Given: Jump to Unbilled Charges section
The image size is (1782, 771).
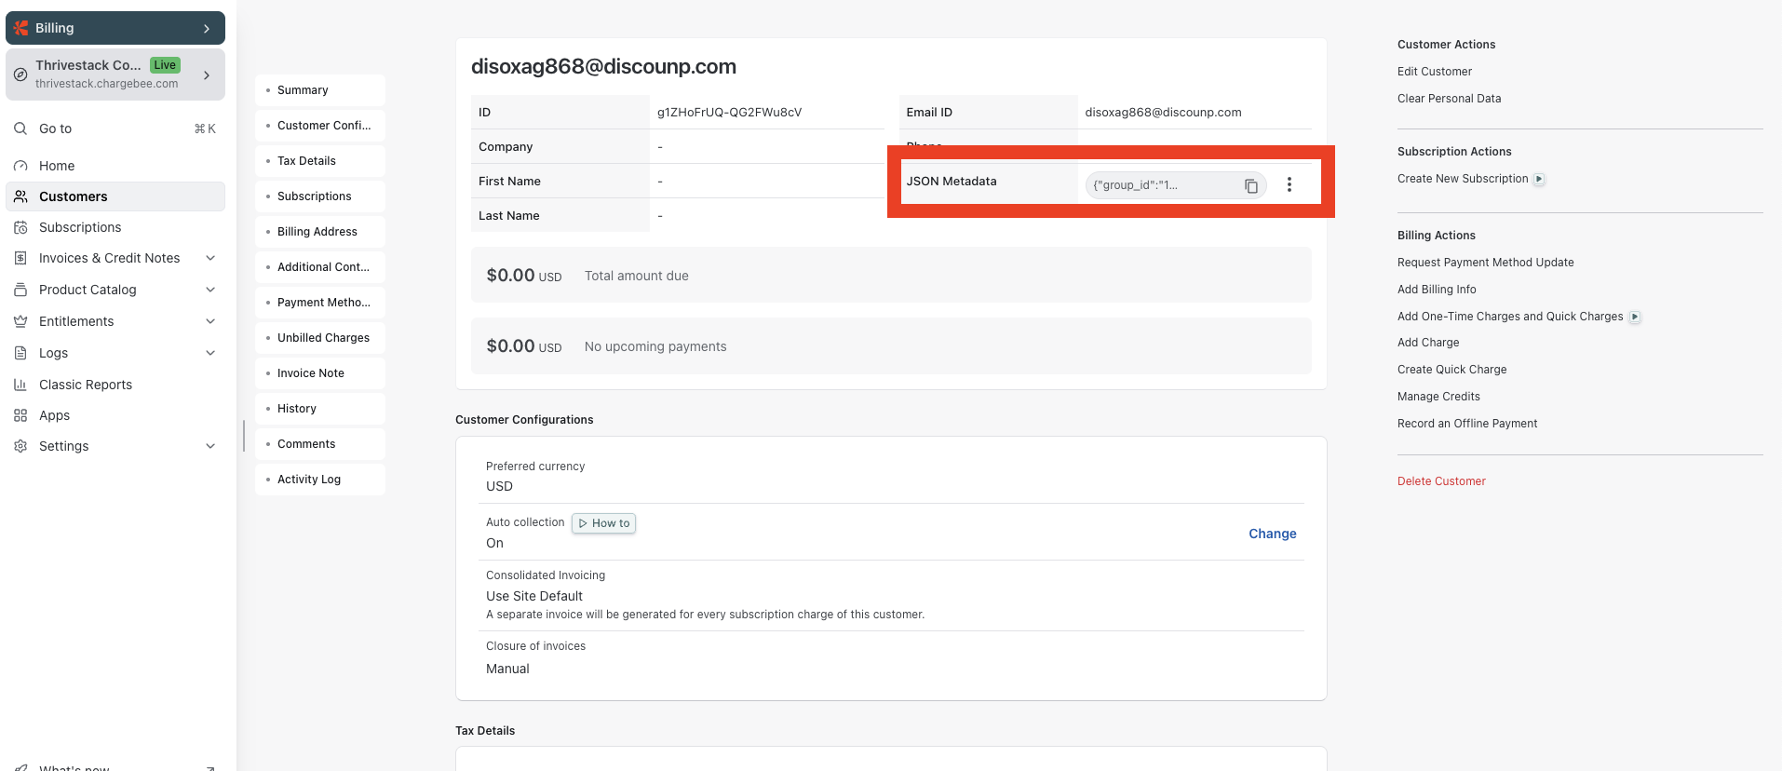Looking at the screenshot, I should (320, 338).
